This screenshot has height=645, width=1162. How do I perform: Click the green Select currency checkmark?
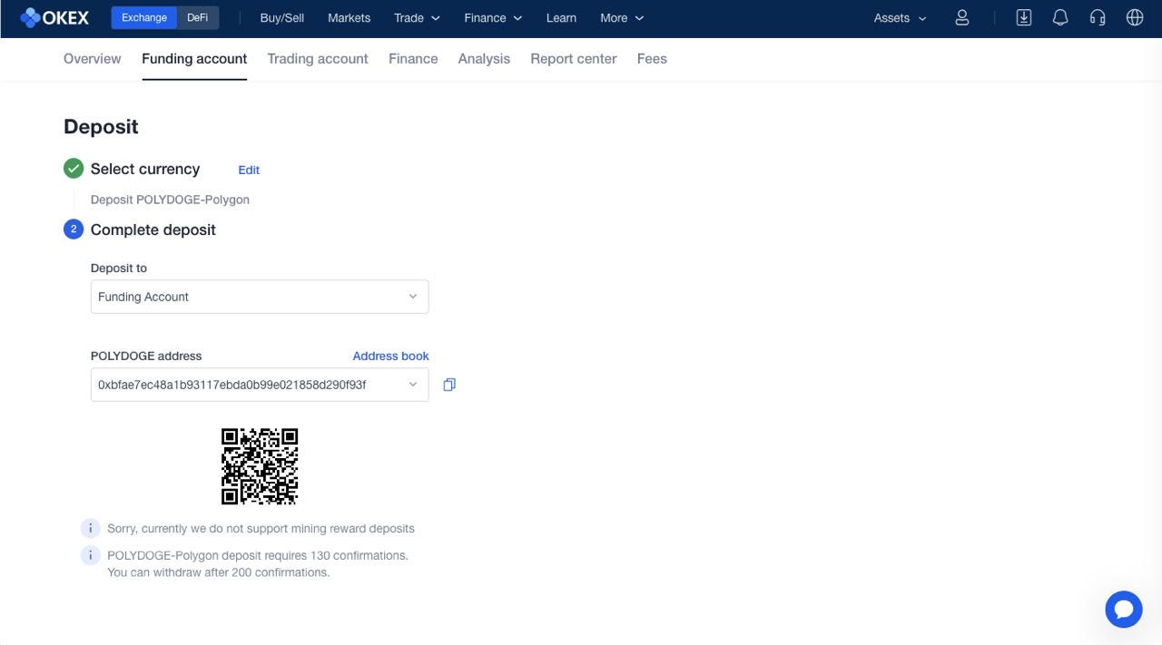[74, 168]
